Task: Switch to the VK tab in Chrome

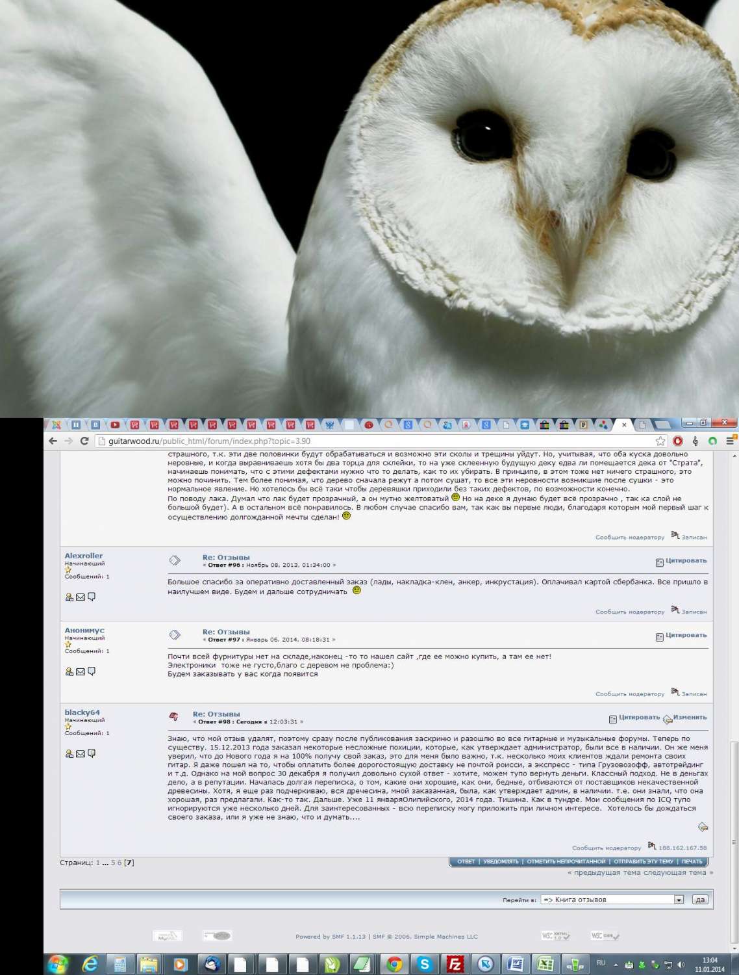Action: [x=95, y=425]
